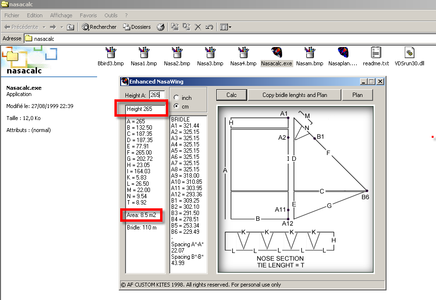Select the Nasacalc.exe application icon
Image resolution: width=436 pixels, height=300 pixels.
click(x=277, y=52)
